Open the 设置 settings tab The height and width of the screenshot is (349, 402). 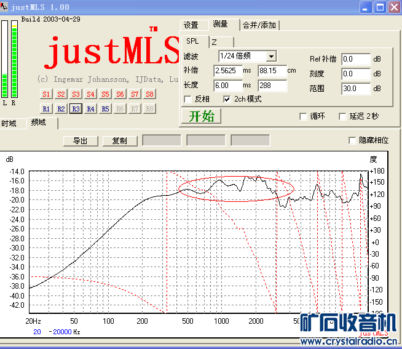(x=194, y=25)
